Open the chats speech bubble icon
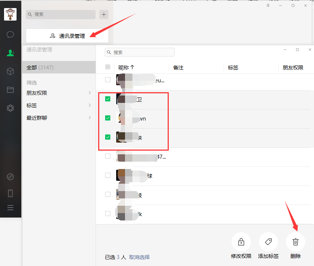This screenshot has height=266, width=314. click(x=10, y=35)
